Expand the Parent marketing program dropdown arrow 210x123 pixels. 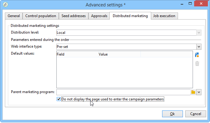(199, 92)
